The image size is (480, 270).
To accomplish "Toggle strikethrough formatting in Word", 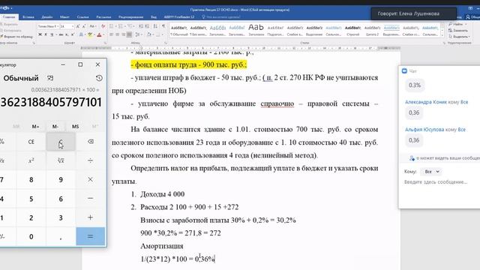I will 61,34.
